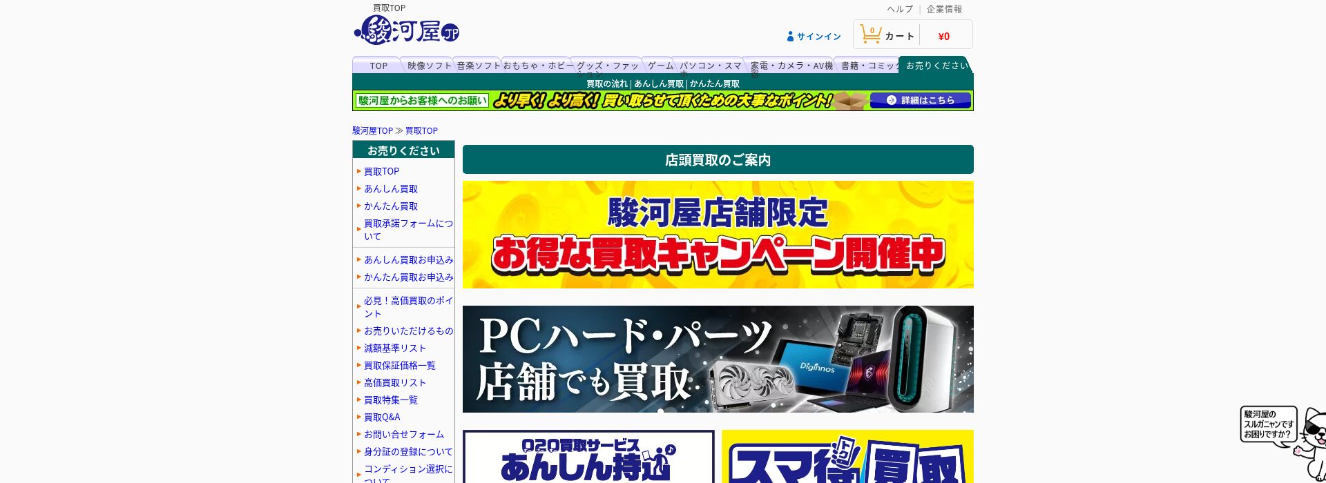Open the shopping cart icon
This screenshot has height=483, width=1326.
[x=870, y=34]
